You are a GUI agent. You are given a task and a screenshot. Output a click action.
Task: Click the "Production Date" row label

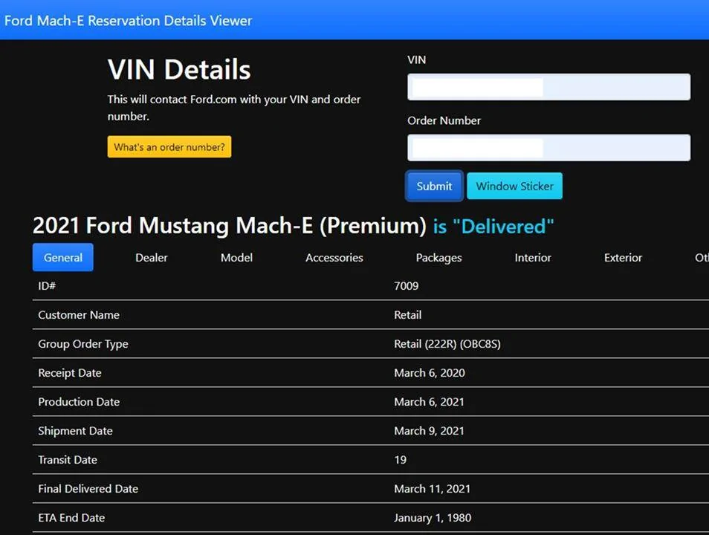79,402
